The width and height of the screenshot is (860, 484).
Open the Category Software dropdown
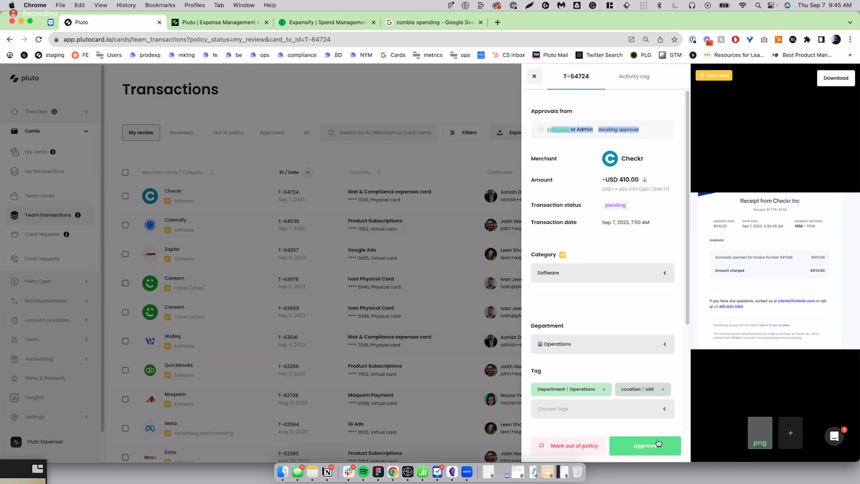coord(603,273)
